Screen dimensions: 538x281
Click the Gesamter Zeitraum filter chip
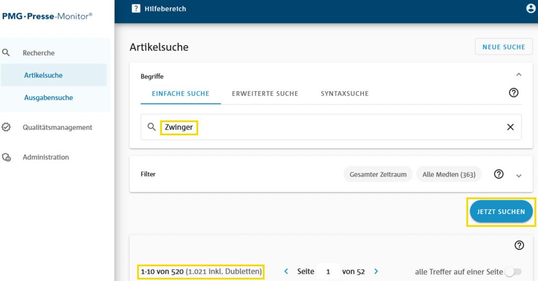(x=378, y=174)
